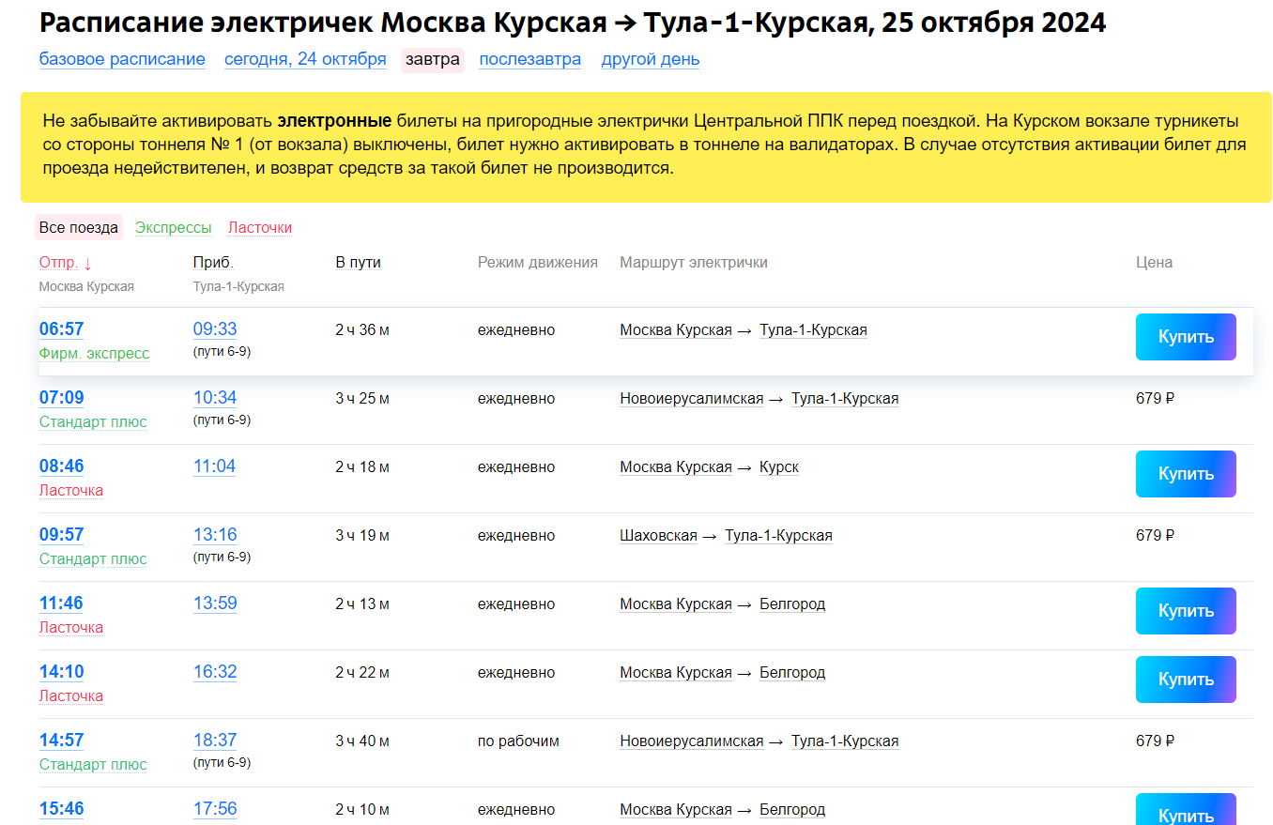Open Тула-1-Курская destination in 09:57 row
1273x825 pixels.
point(778,536)
